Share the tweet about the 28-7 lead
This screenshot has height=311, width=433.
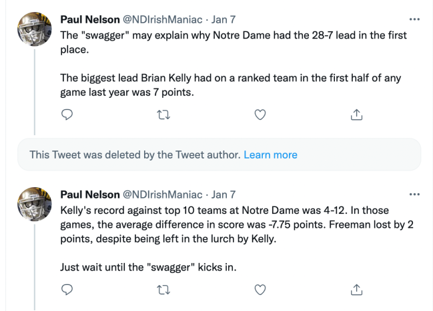point(354,116)
